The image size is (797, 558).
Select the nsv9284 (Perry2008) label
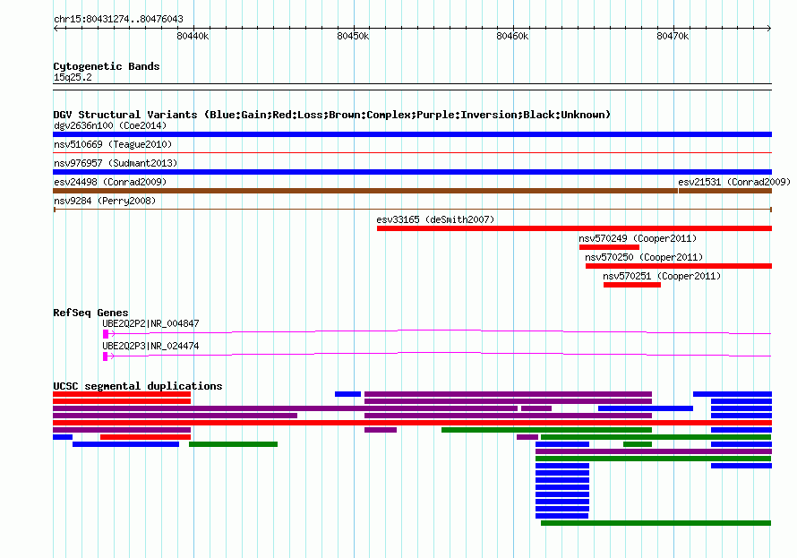tap(105, 201)
